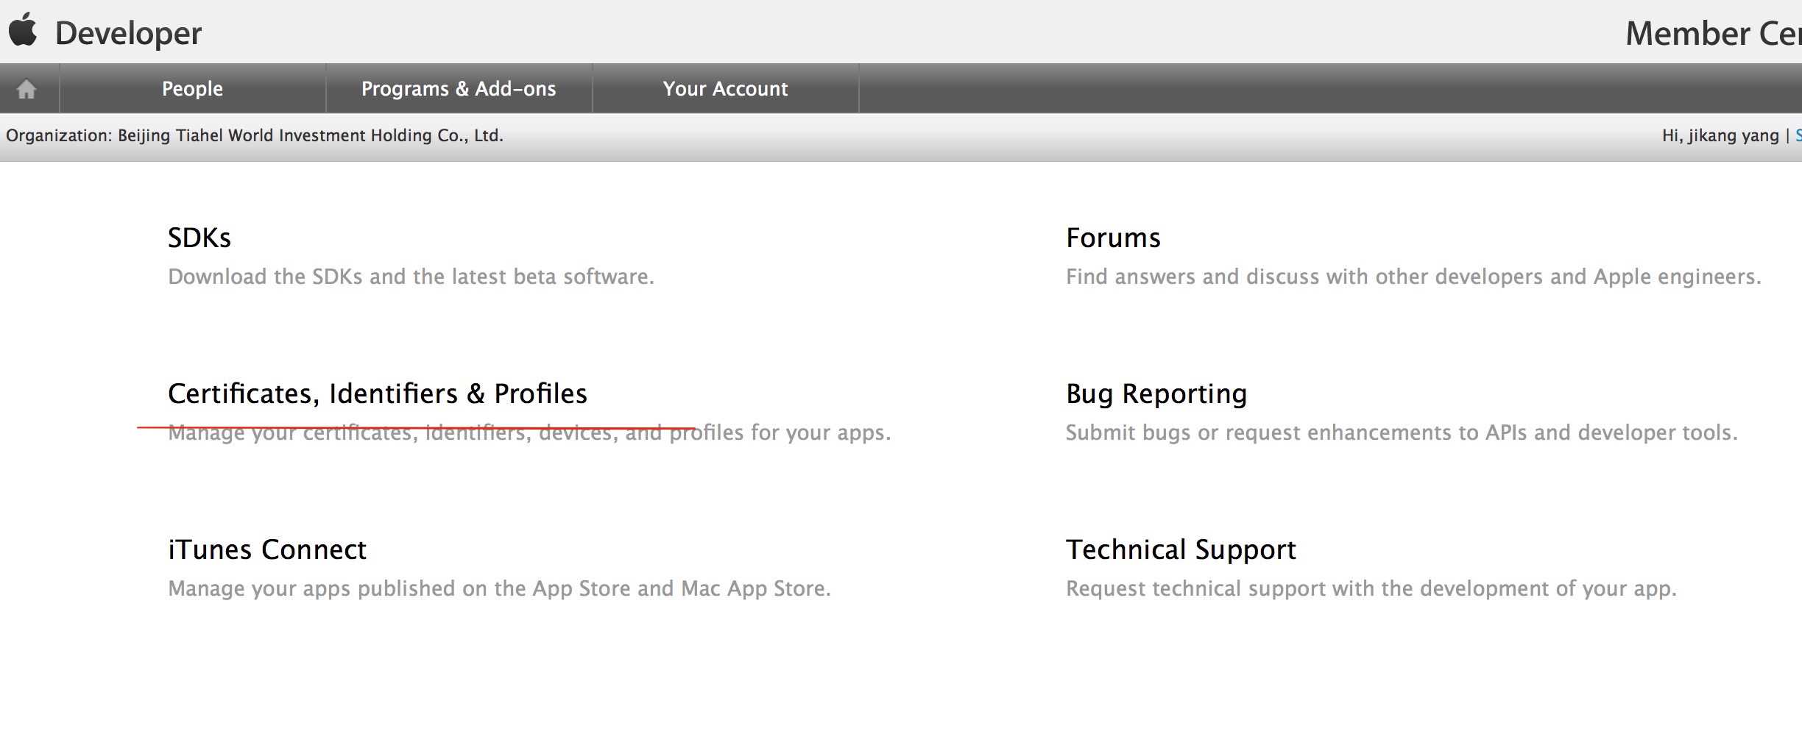The width and height of the screenshot is (1802, 737).
Task: Open the Bug Reporting link
Action: pyautogui.click(x=1156, y=394)
